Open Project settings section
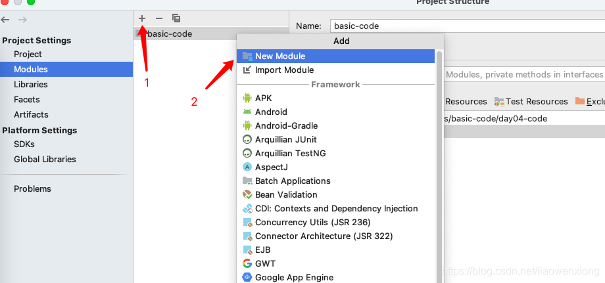The height and width of the screenshot is (283, 605). [x=28, y=54]
